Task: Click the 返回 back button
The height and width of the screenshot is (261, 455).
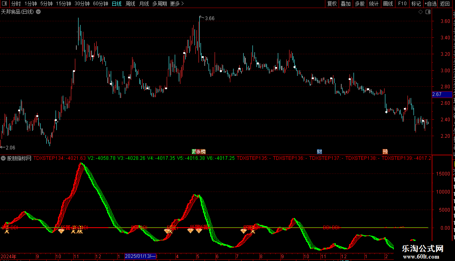Action: 445,4
